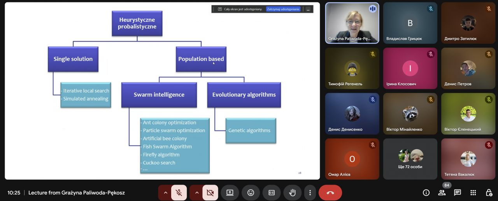
Task: Open the meeting details info icon
Action: pos(426,192)
